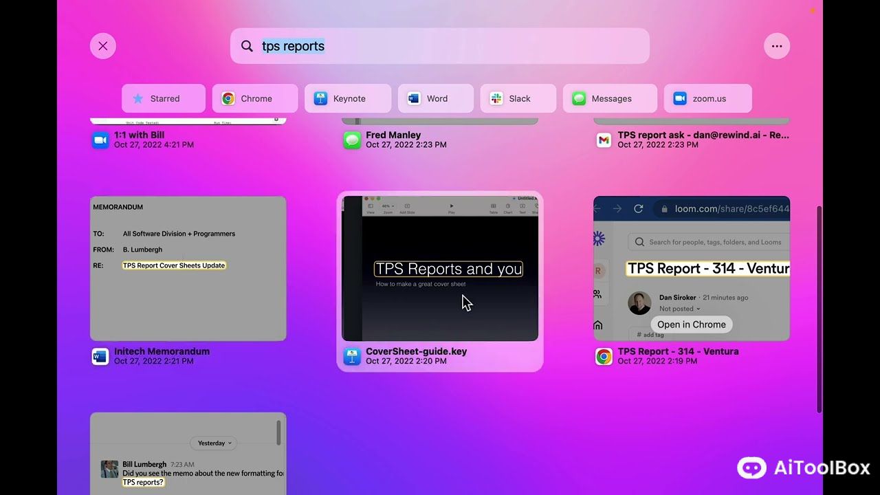The width and height of the screenshot is (880, 495).
Task: Filter results by Keynote
Action: coord(348,98)
